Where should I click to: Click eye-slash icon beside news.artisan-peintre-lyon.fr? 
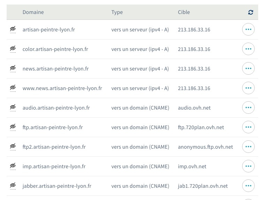(x=13, y=69)
